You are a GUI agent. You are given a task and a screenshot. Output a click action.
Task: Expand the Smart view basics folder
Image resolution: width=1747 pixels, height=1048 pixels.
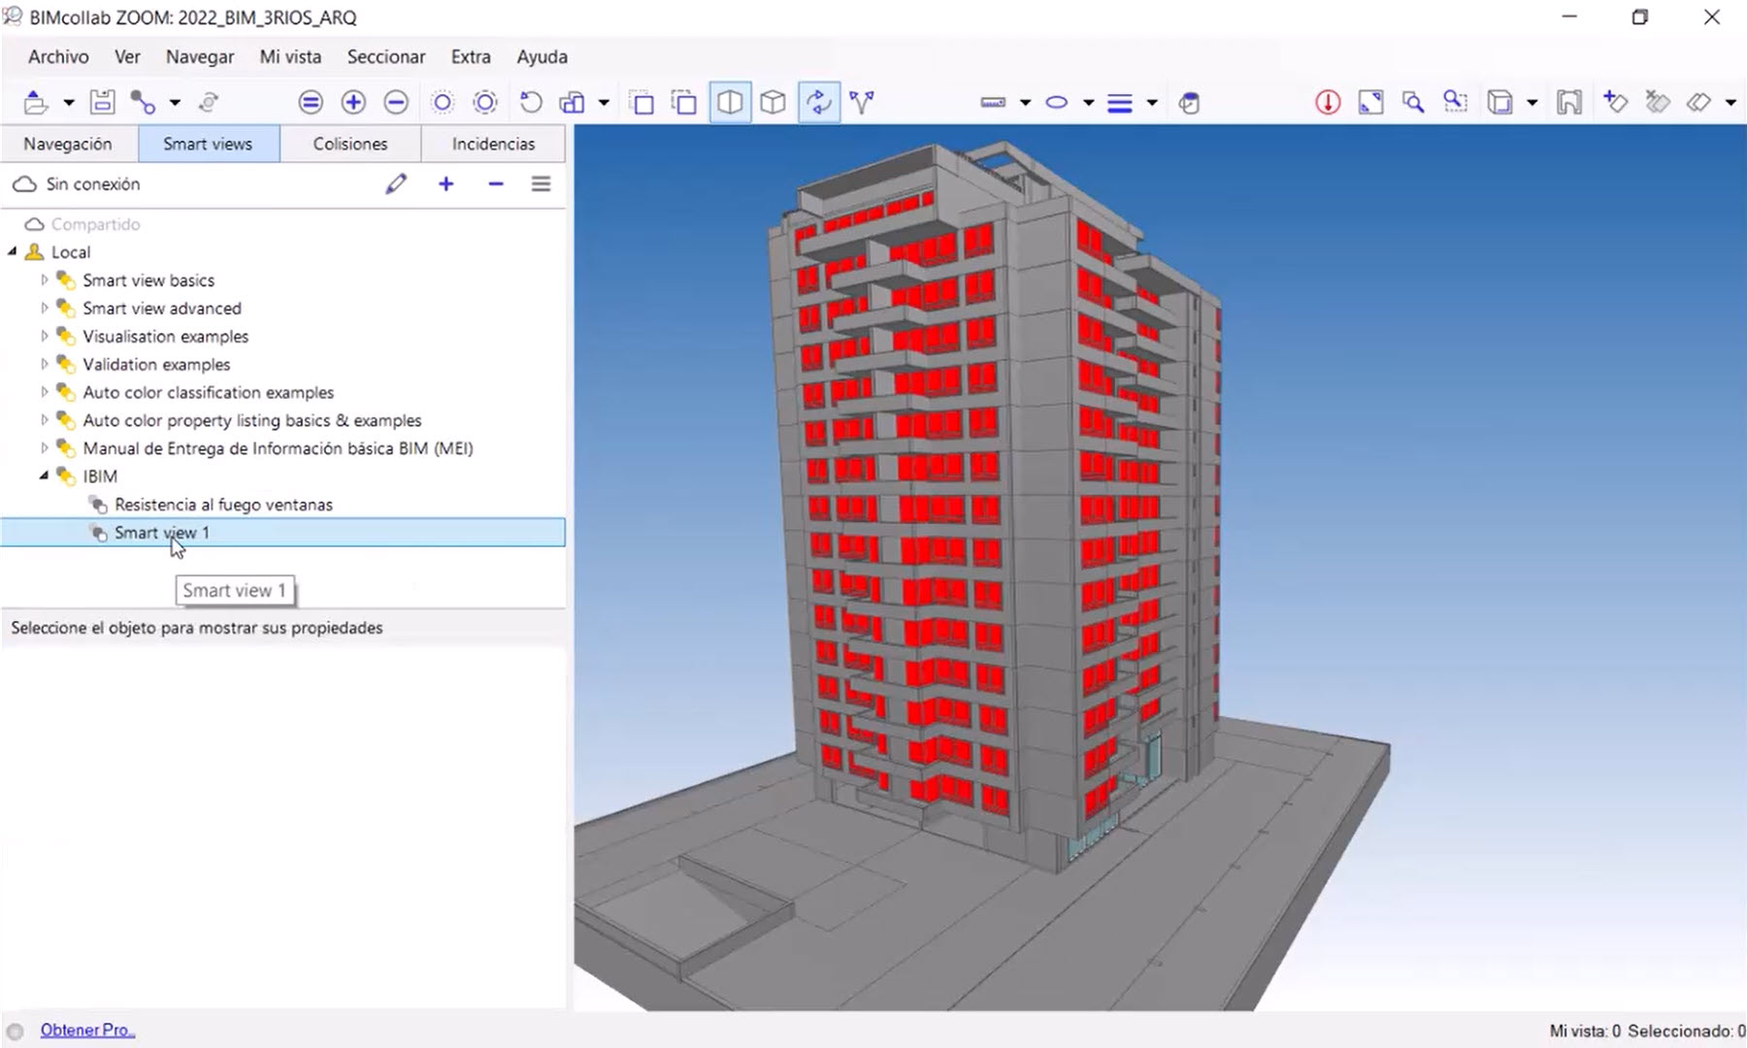44,280
